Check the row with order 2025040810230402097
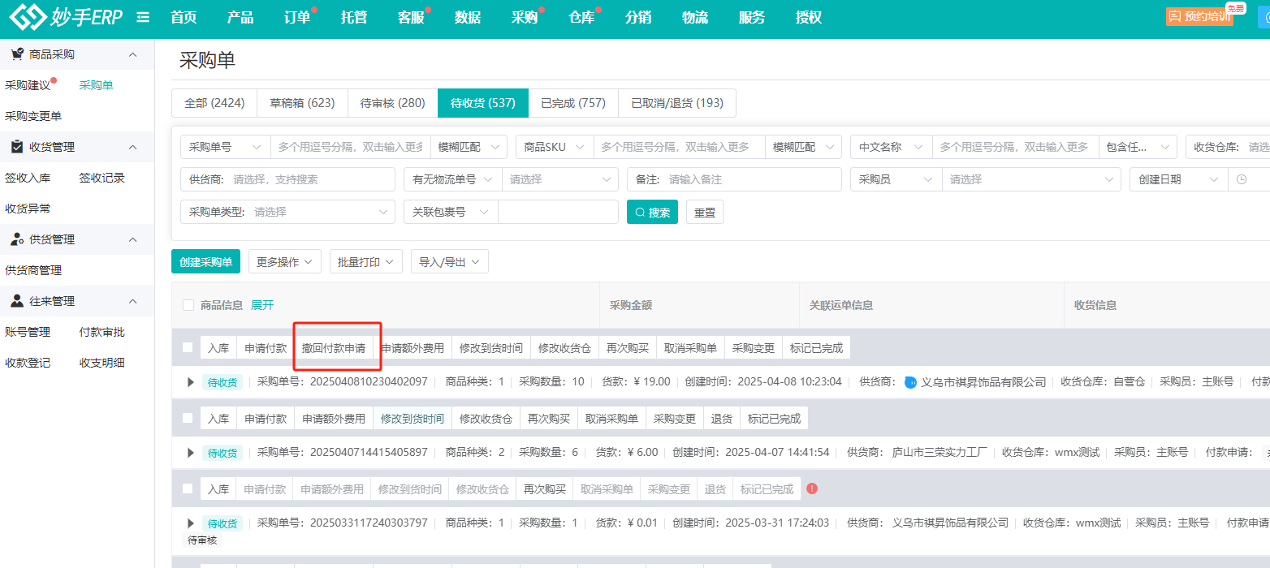 188,347
